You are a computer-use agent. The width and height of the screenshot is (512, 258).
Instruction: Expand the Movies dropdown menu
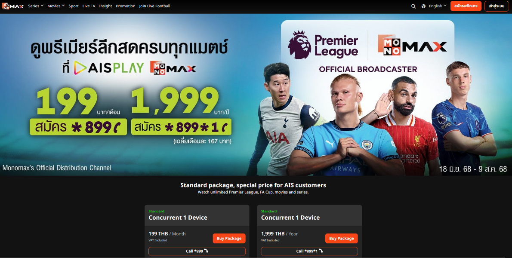[56, 6]
